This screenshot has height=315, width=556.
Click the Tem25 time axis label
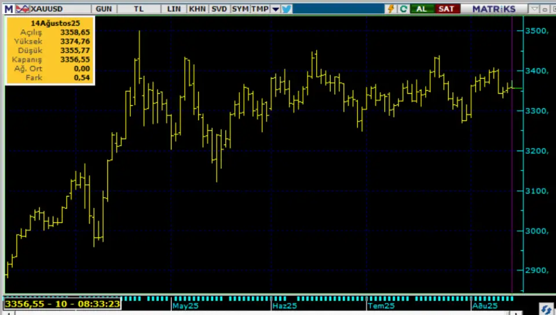(x=381, y=306)
